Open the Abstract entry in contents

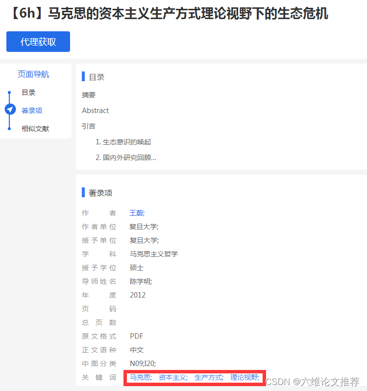[95, 111]
